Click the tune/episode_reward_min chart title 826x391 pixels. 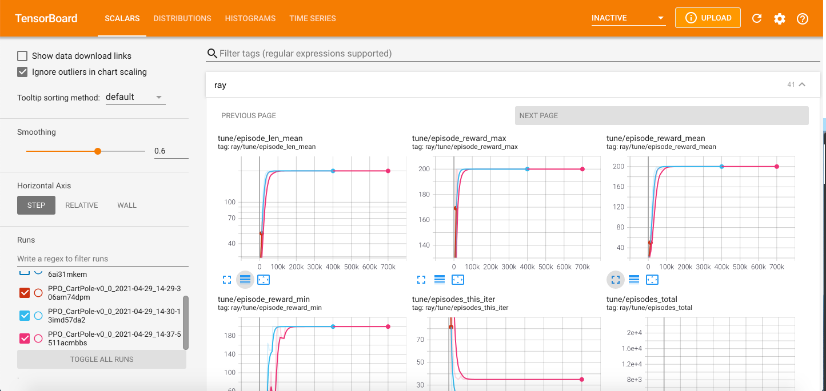point(264,299)
